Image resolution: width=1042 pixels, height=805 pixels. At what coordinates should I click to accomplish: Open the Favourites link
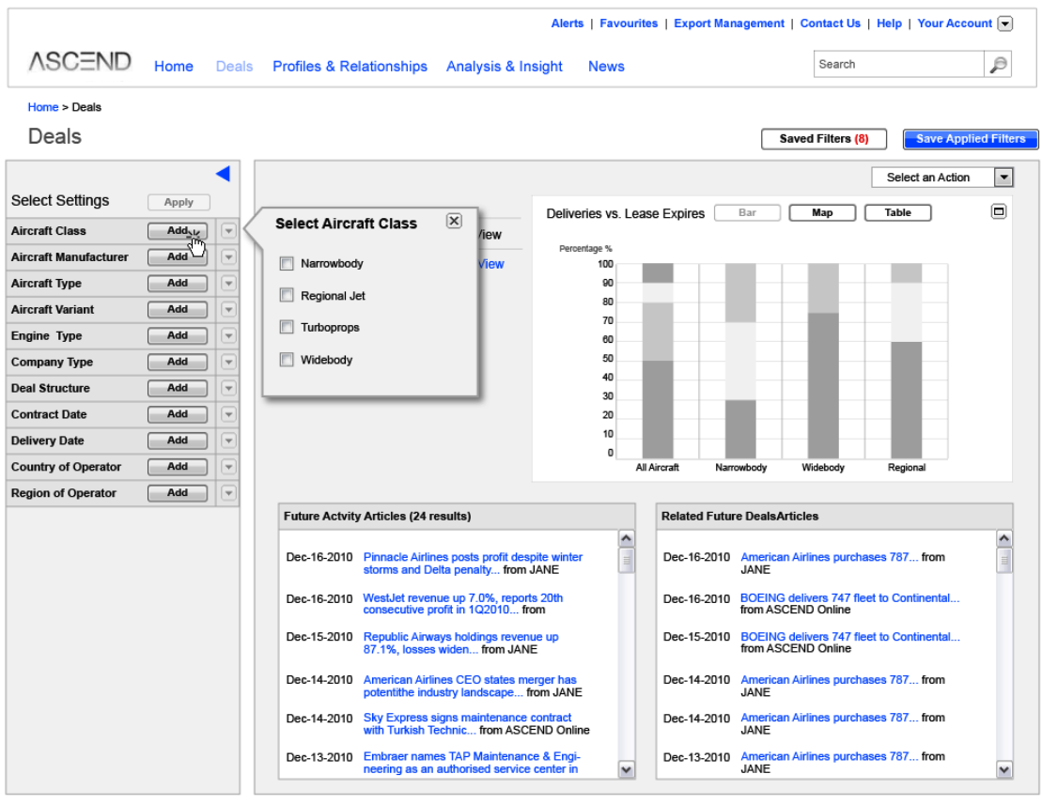pyautogui.click(x=629, y=23)
